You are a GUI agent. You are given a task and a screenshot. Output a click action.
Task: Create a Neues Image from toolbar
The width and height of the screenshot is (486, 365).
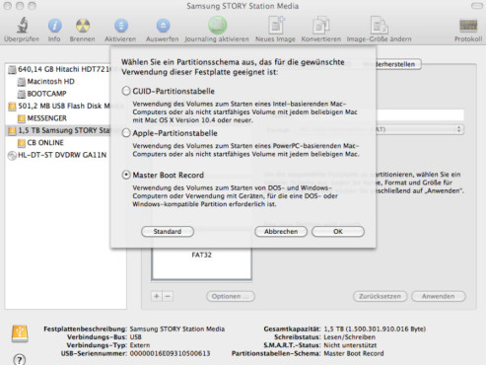click(x=276, y=25)
